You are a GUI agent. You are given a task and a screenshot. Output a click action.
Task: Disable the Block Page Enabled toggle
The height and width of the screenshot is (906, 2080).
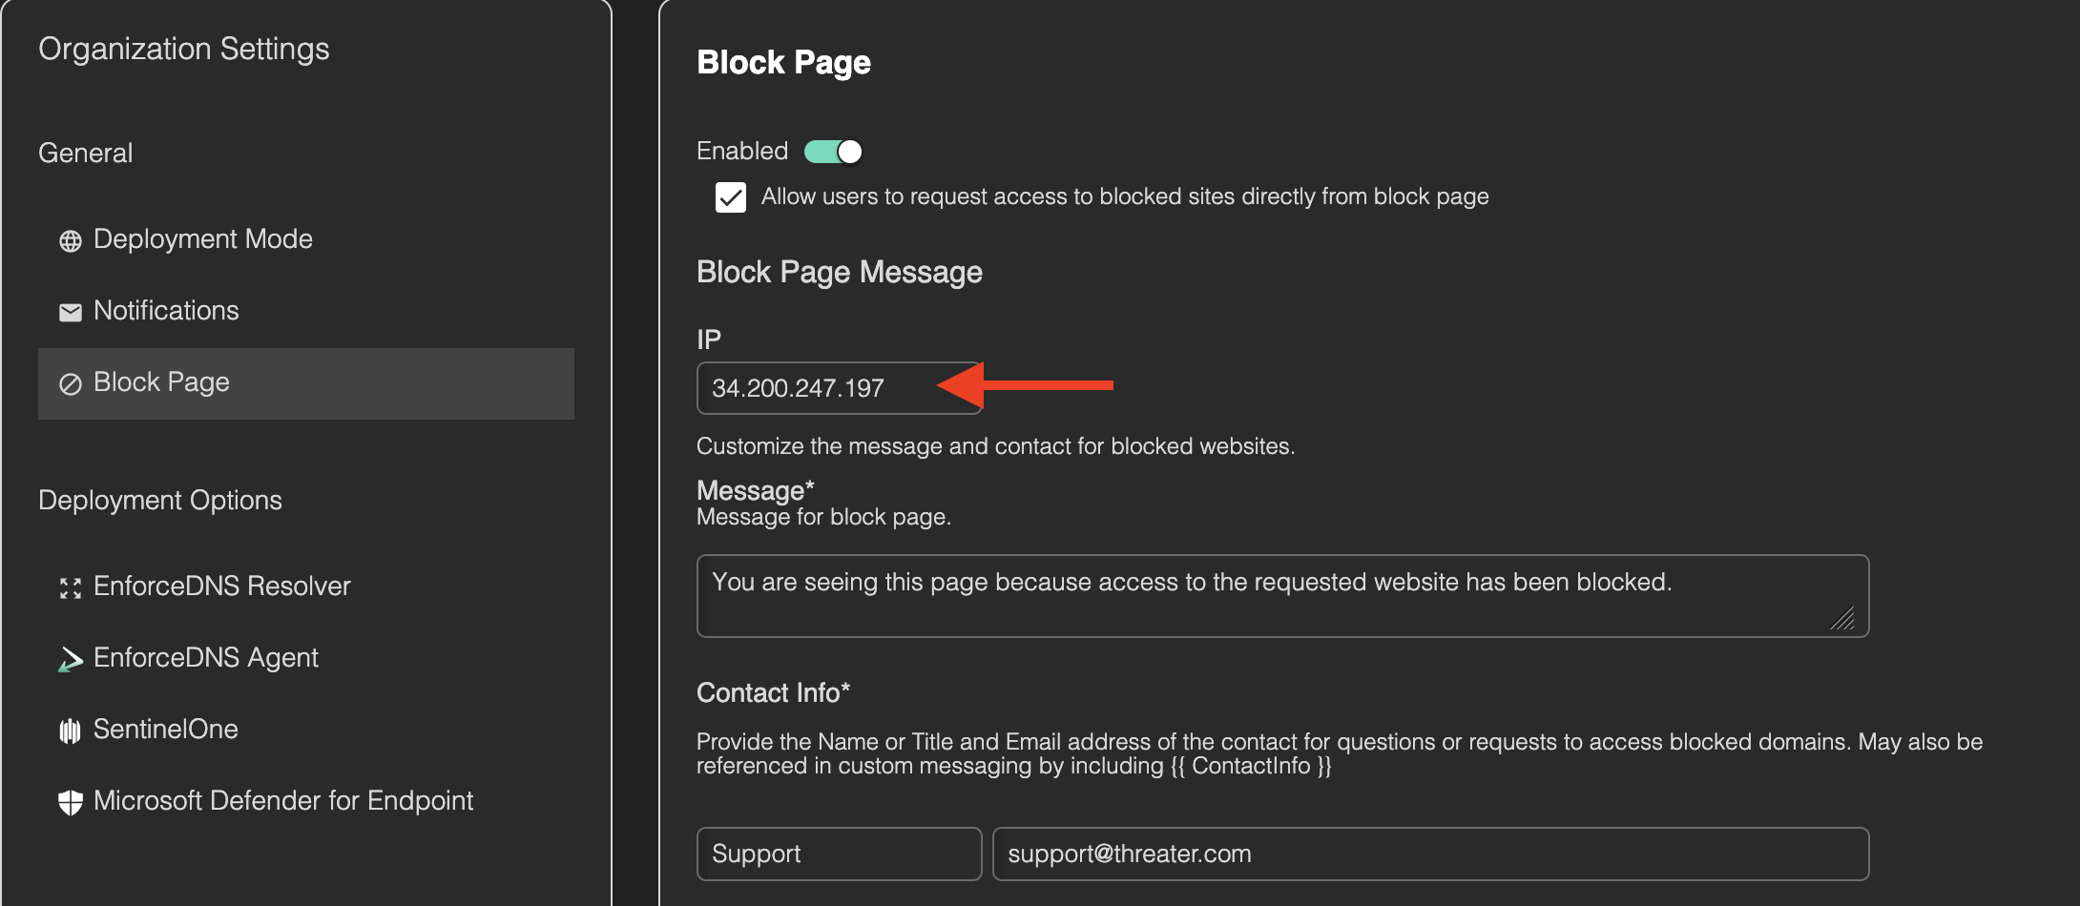[x=833, y=152]
